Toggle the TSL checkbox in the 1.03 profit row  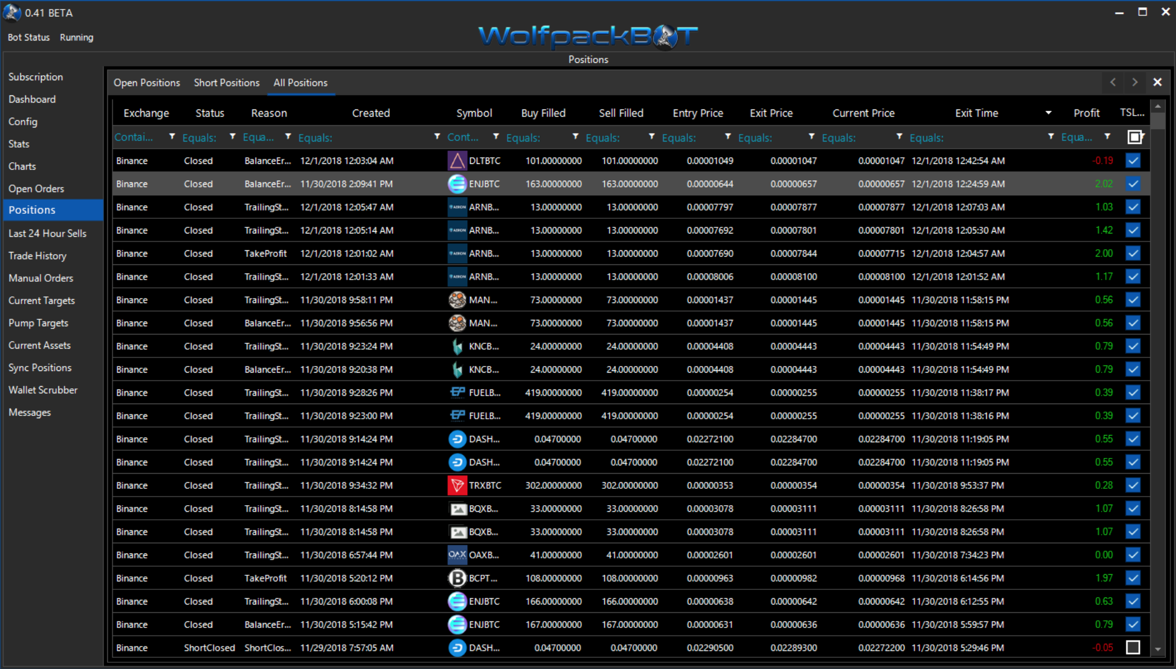coord(1133,207)
